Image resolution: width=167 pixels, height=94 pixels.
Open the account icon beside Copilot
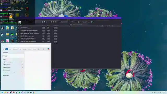[x=43, y=49]
